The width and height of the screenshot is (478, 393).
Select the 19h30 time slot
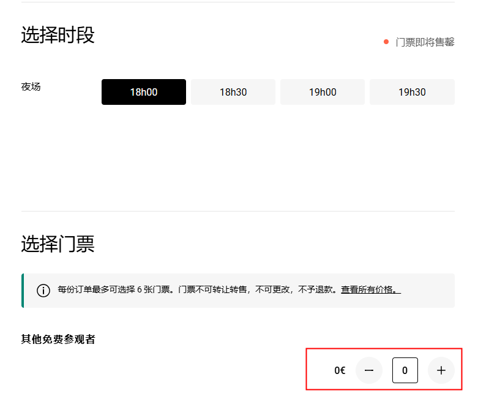[412, 92]
